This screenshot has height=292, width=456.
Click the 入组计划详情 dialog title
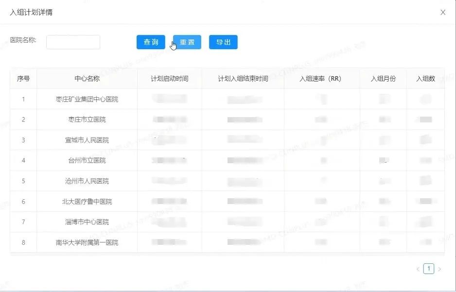pyautogui.click(x=31, y=13)
